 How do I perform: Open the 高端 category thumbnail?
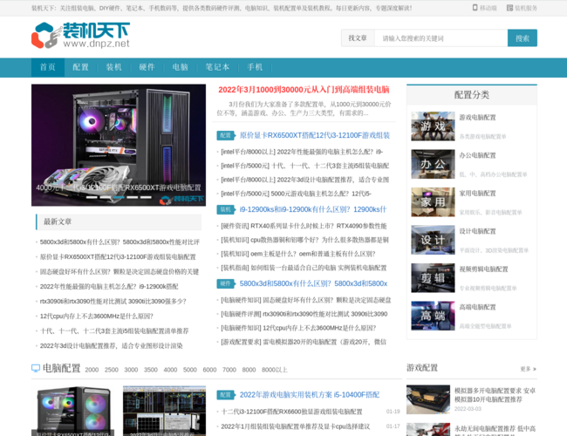click(433, 316)
